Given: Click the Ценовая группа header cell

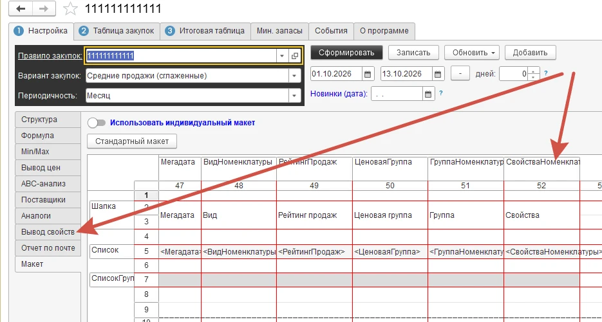Looking at the screenshot, I should (x=390, y=215).
